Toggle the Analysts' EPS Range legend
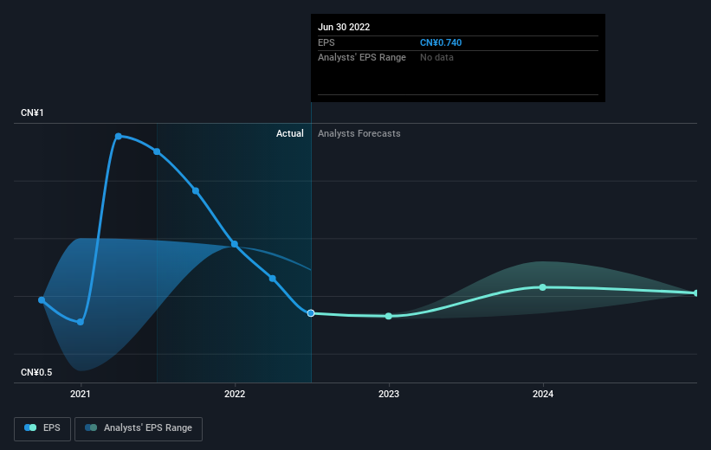Image resolution: width=711 pixels, height=450 pixels. pyautogui.click(x=139, y=428)
